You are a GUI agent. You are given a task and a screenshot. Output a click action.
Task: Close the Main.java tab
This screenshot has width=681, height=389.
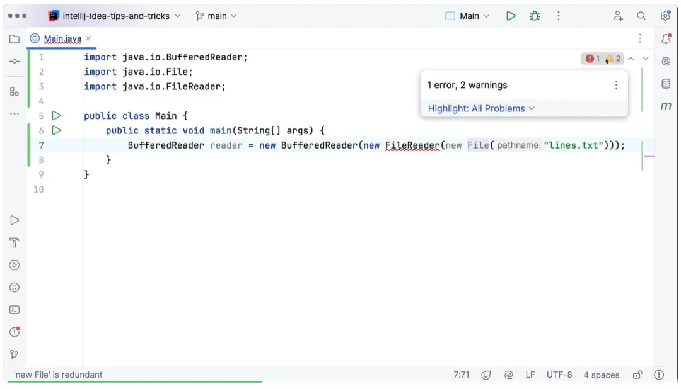click(88, 38)
